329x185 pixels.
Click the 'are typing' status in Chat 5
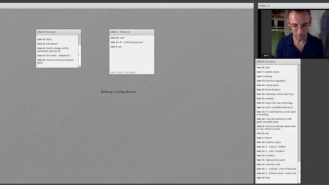(x=123, y=72)
